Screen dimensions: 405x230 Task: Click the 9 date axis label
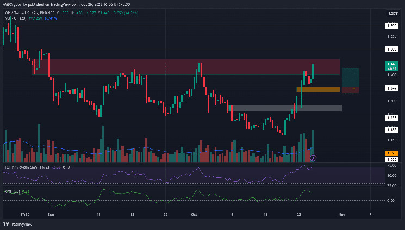point(232,214)
